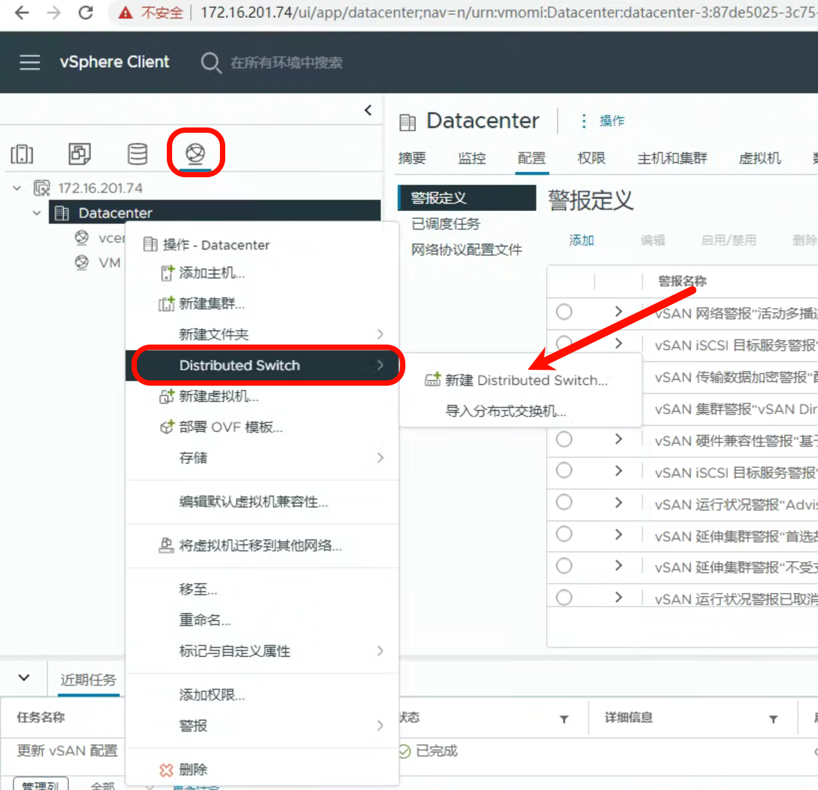This screenshot has height=790, width=818.
Task: Expand vSAN health Advisor alarm details
Action: click(619, 503)
